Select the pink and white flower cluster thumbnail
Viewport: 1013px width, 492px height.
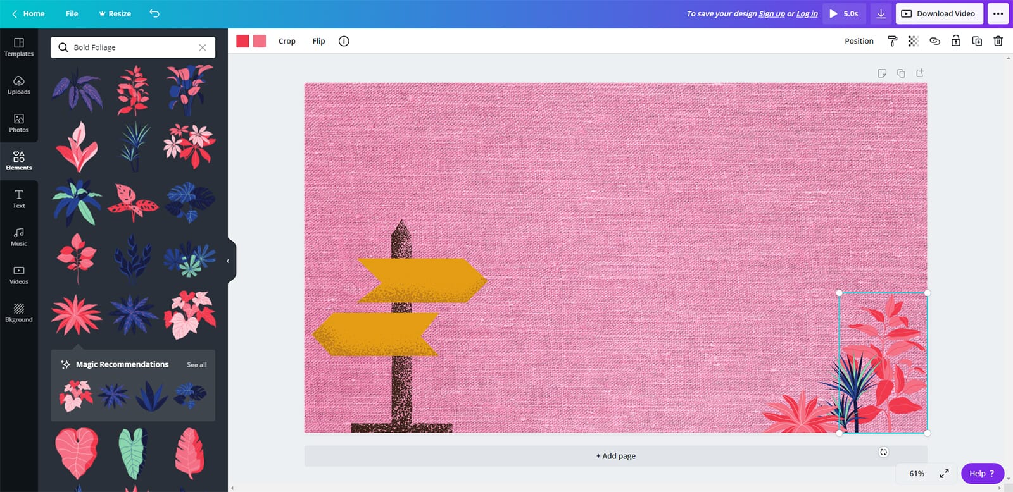click(x=190, y=145)
